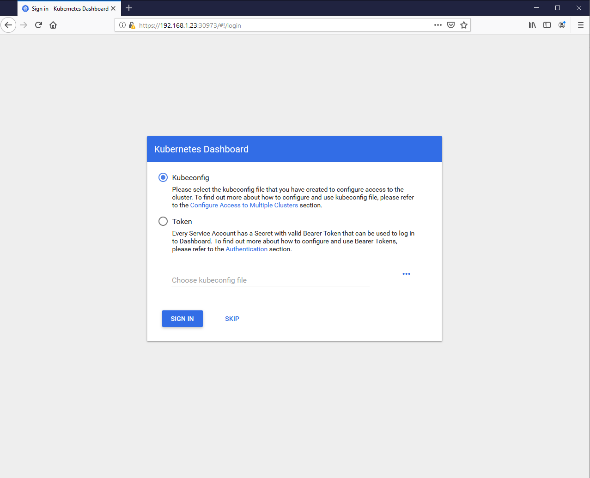Show site information icon in the address bar

point(122,25)
